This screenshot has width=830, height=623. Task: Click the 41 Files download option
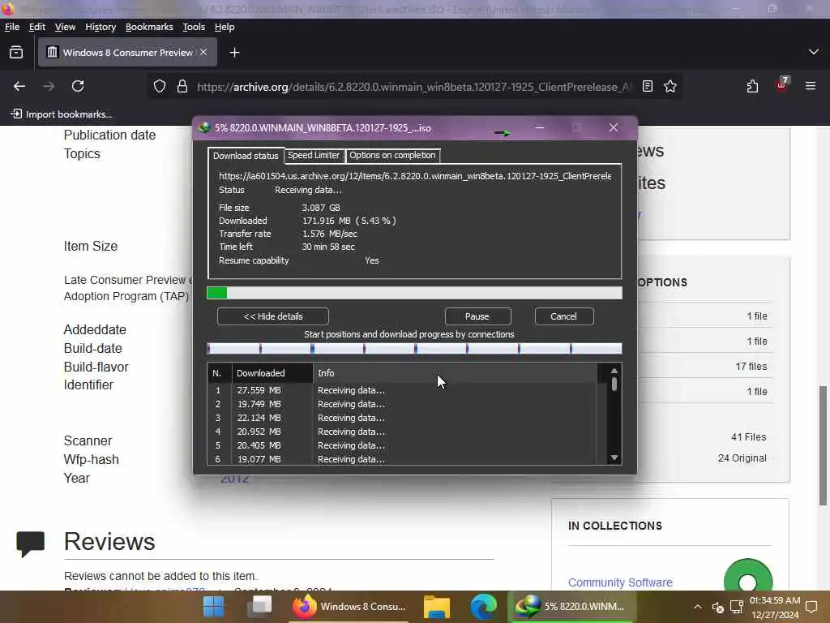pos(748,437)
